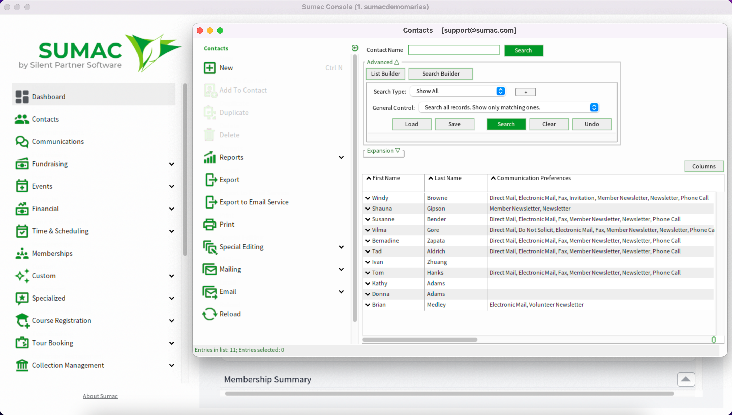Click the Undo button

click(x=592, y=124)
